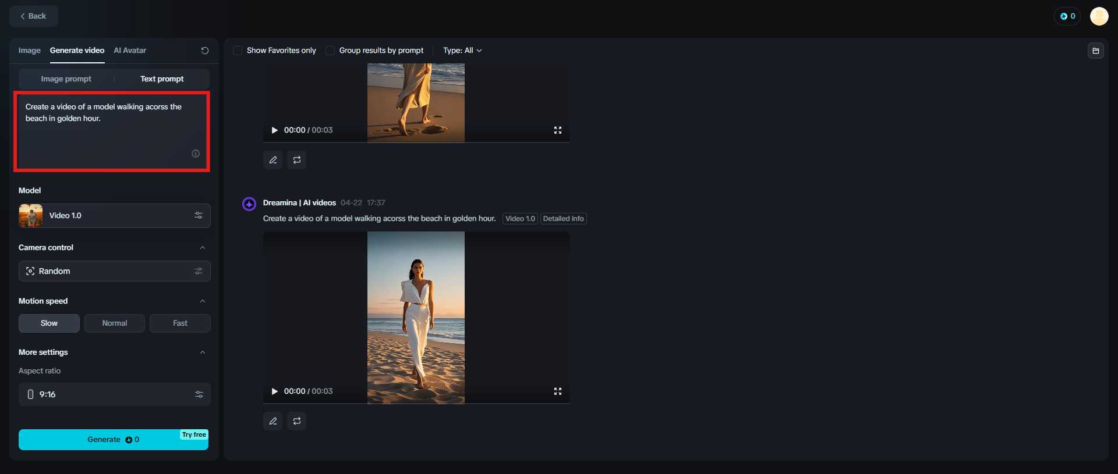Open the 9:16 aspect ratio selector
This screenshot has height=474, width=1118.
click(x=115, y=394)
